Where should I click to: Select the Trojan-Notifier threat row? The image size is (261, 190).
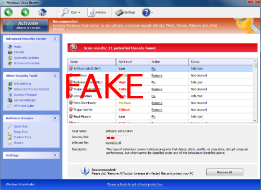pos(160,109)
